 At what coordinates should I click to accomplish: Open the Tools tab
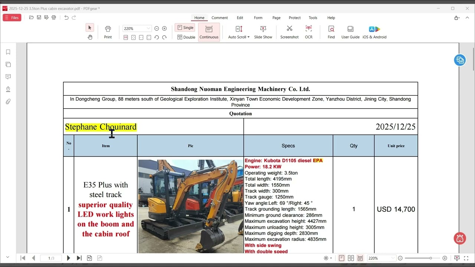click(313, 18)
